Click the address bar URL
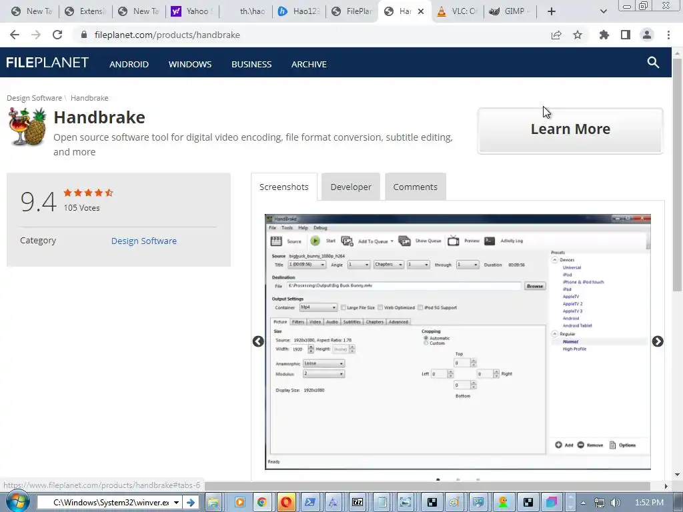 (167, 35)
